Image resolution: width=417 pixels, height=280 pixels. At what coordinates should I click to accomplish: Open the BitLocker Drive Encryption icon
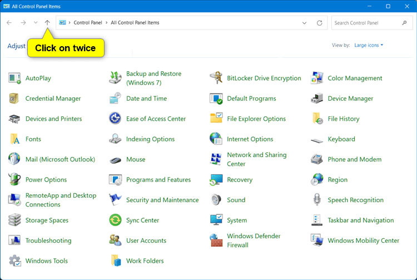[x=216, y=78]
